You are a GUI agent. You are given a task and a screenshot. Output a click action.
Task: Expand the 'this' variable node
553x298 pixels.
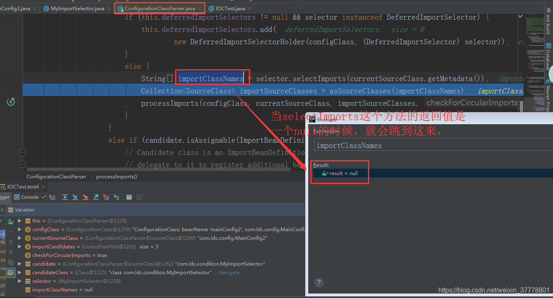tap(19, 221)
